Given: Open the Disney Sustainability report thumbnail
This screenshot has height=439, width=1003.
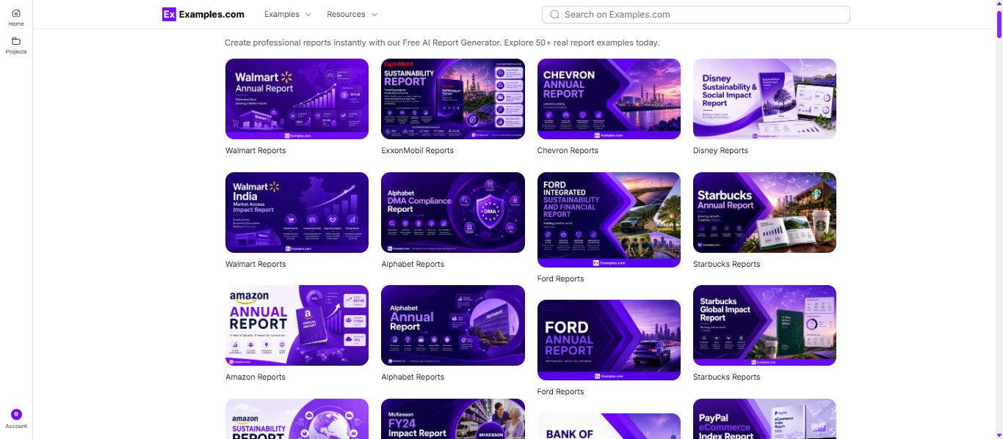Looking at the screenshot, I should (x=764, y=99).
